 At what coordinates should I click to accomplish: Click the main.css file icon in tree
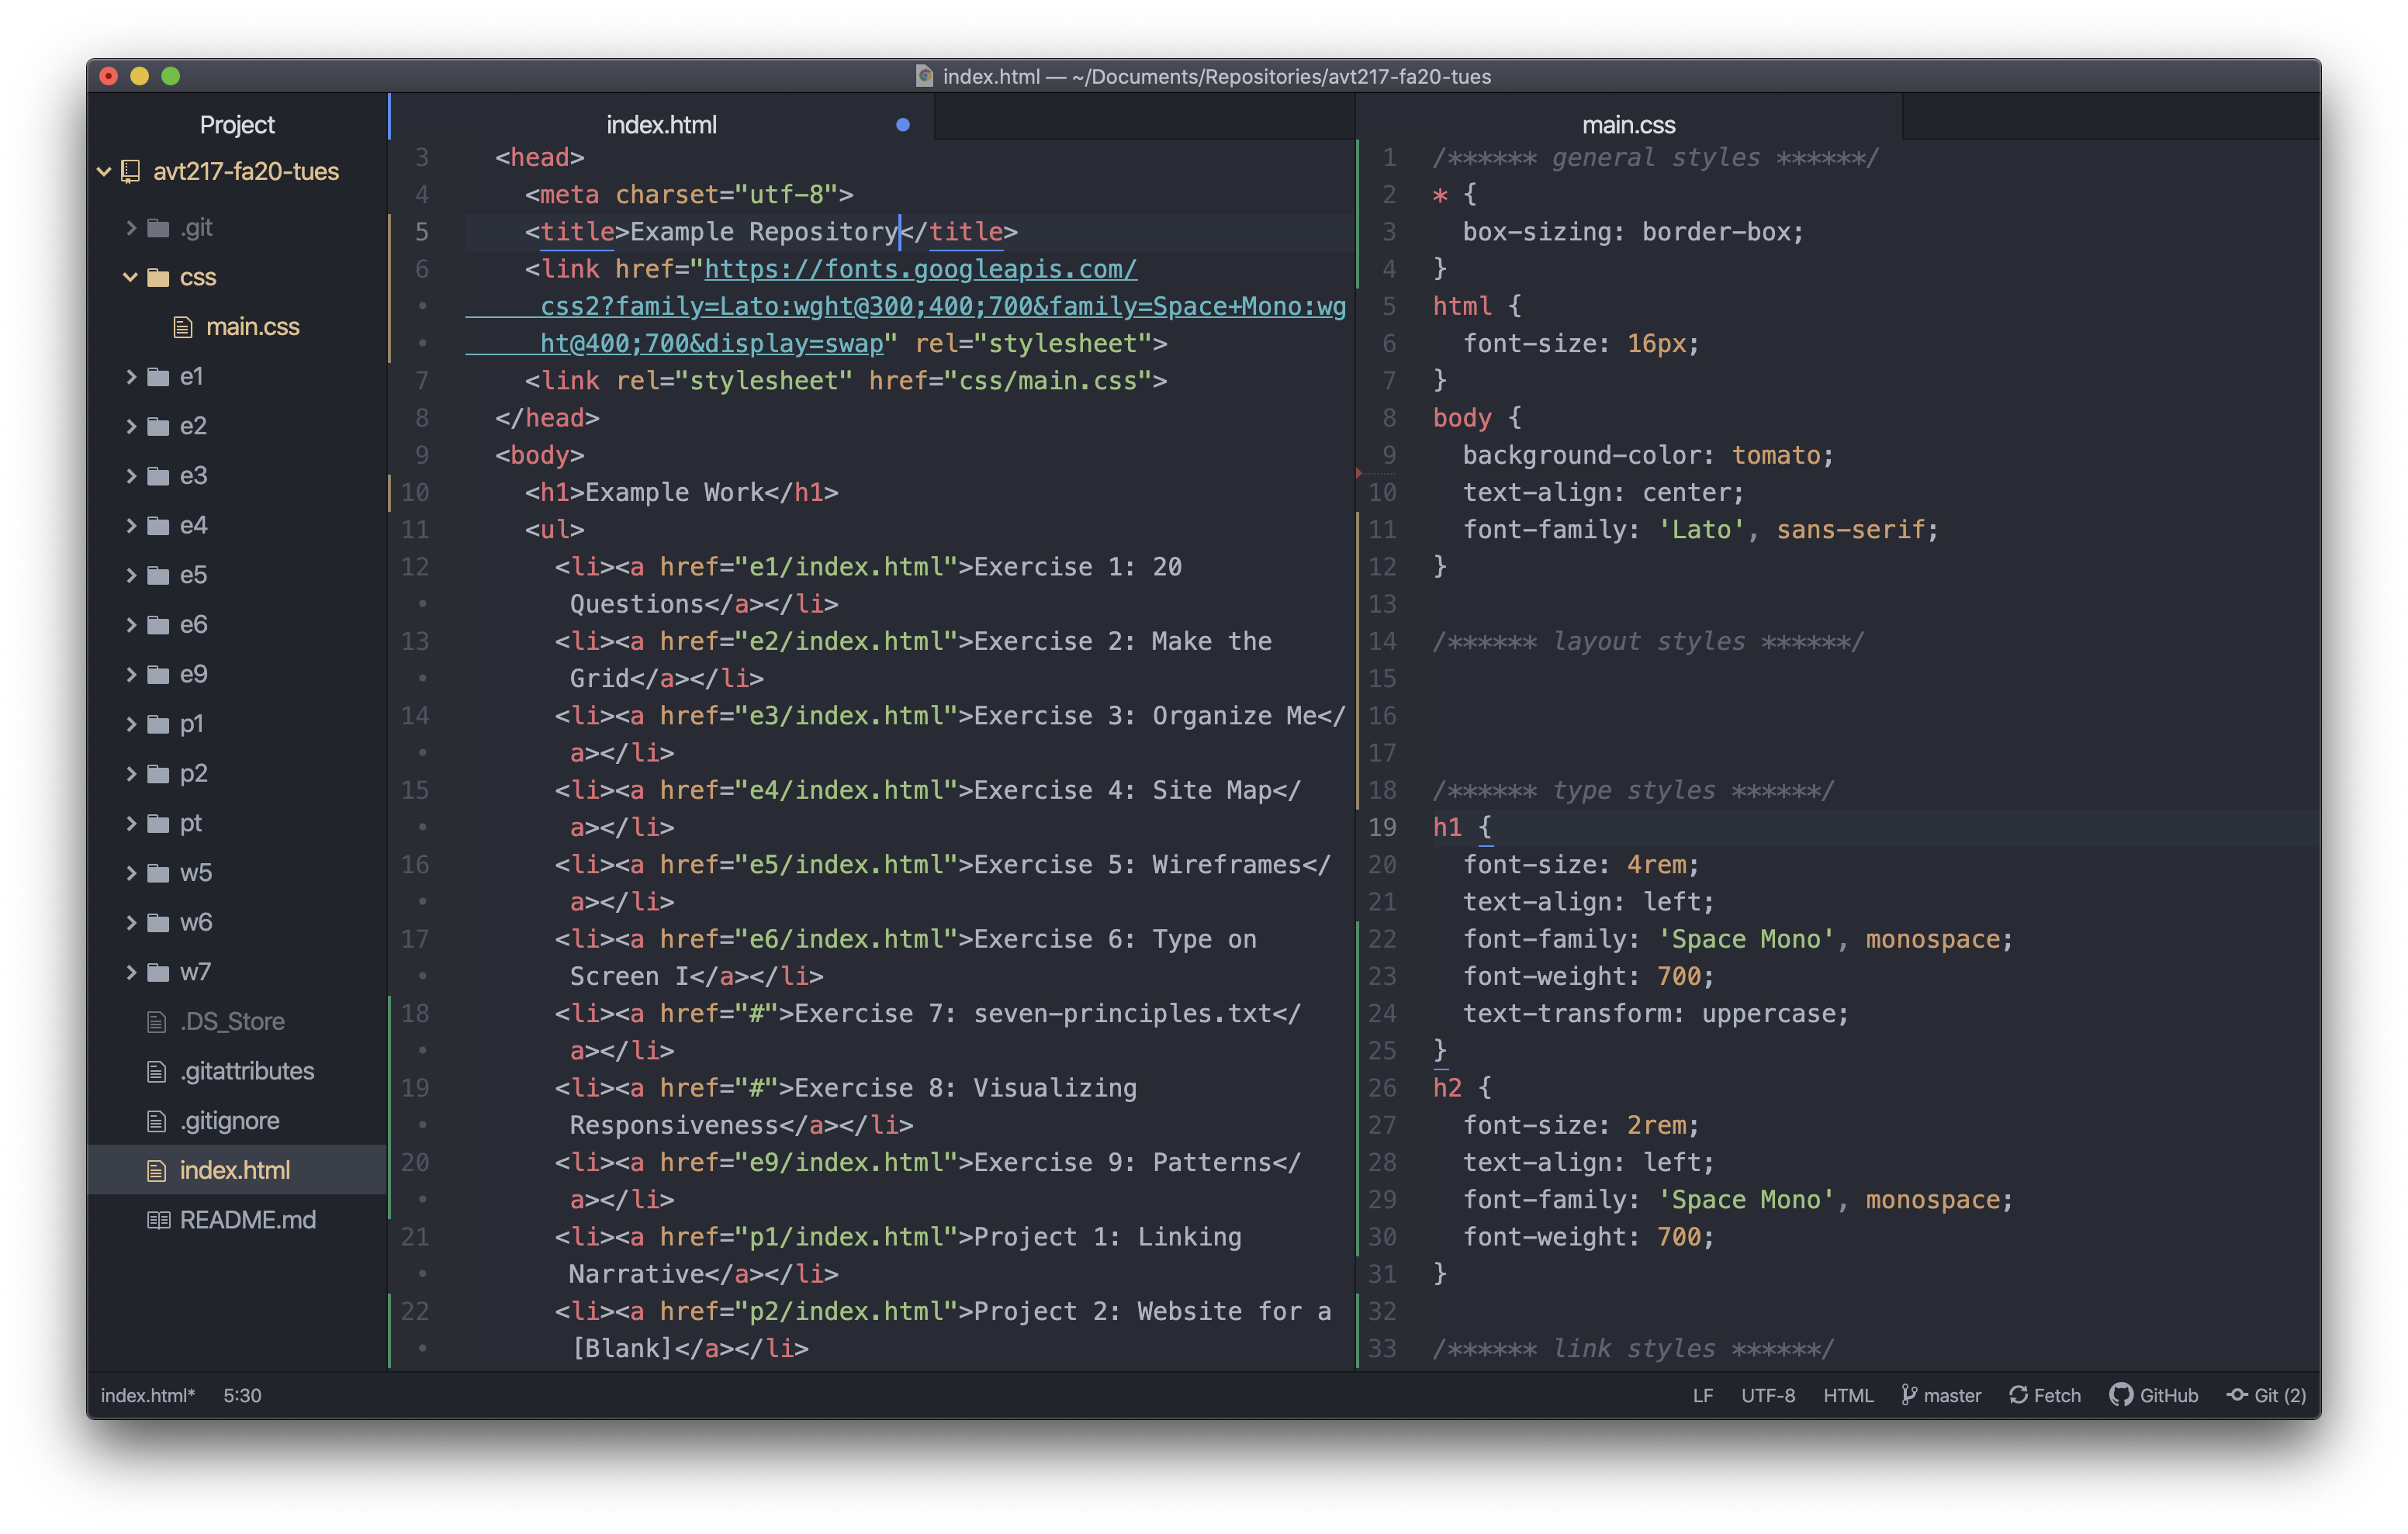[183, 327]
